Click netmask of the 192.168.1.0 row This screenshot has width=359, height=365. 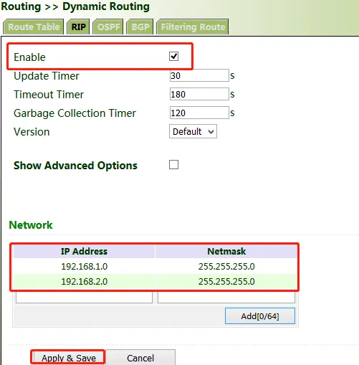226,266
